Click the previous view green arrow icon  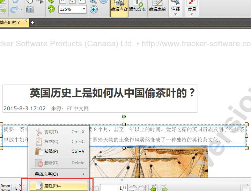[154, 188]
